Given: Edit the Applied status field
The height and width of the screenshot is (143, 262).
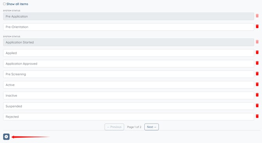Looking at the screenshot, I should click(129, 53).
